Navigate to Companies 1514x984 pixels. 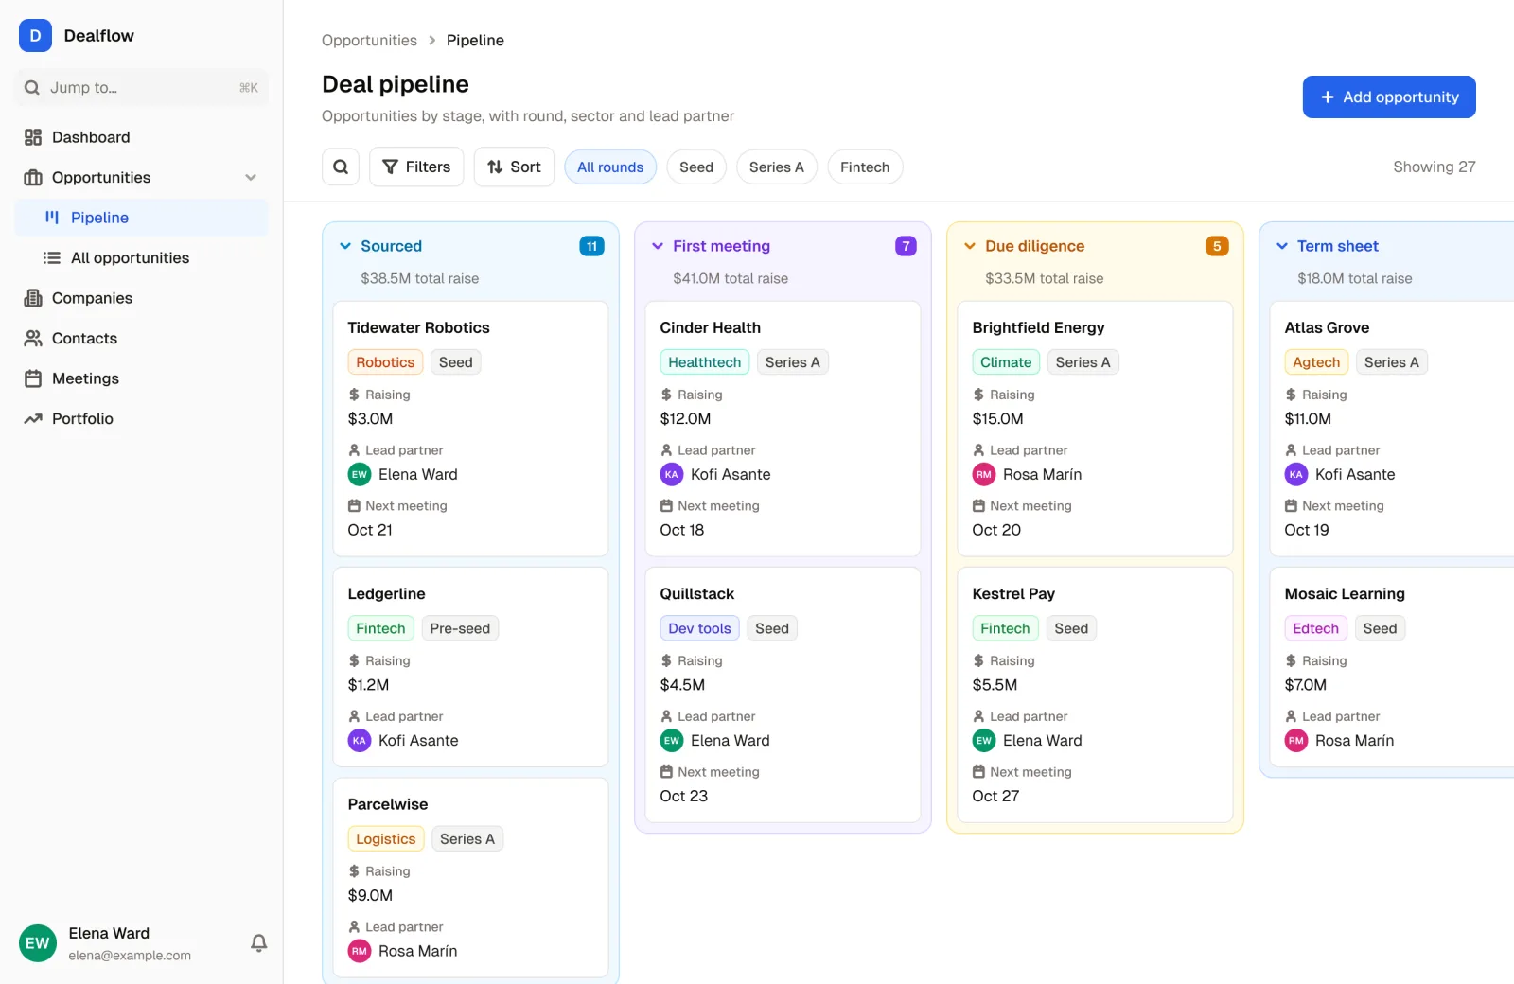click(142, 298)
